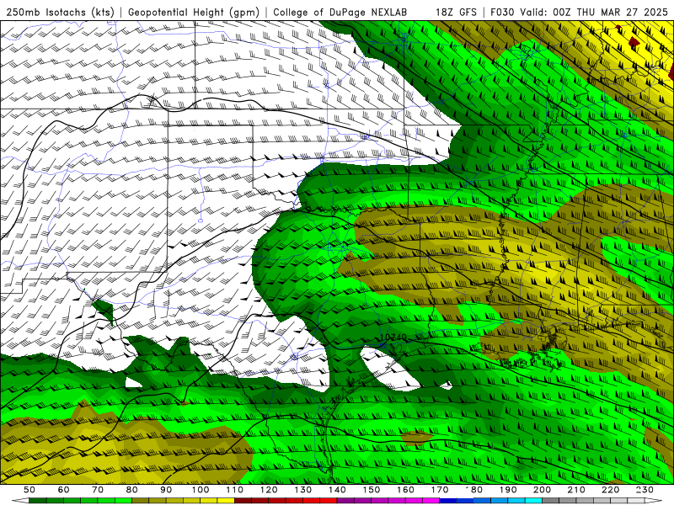Click the '18Z GFS' model run label
Image resolution: width=674 pixels, height=505 pixels.
pos(456,12)
